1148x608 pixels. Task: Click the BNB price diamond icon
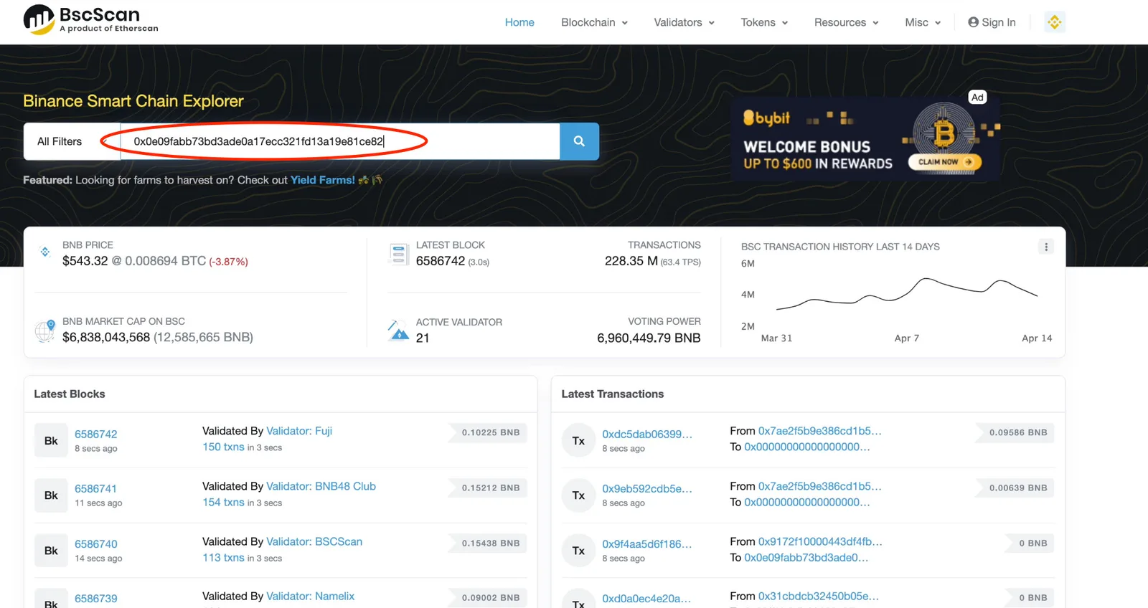(x=45, y=252)
